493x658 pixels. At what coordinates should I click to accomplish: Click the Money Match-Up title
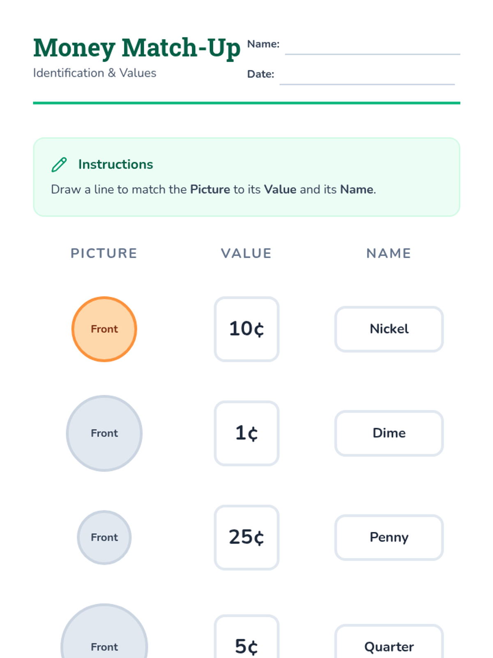click(136, 48)
